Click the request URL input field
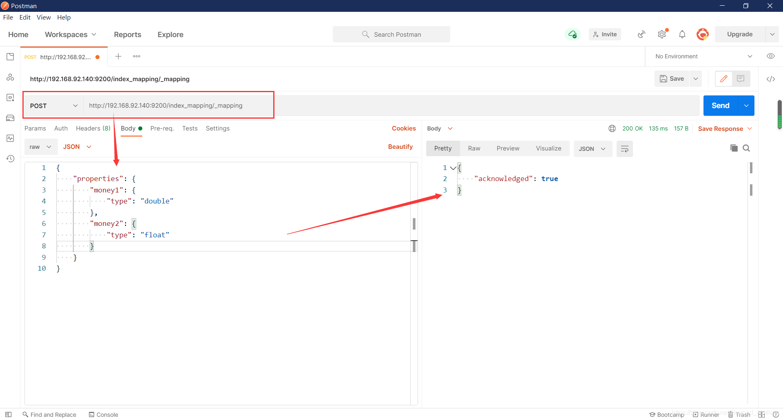 (x=391, y=106)
